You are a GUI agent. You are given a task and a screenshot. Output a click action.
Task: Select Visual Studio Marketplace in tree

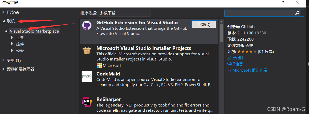pyautogui.click(x=34, y=31)
